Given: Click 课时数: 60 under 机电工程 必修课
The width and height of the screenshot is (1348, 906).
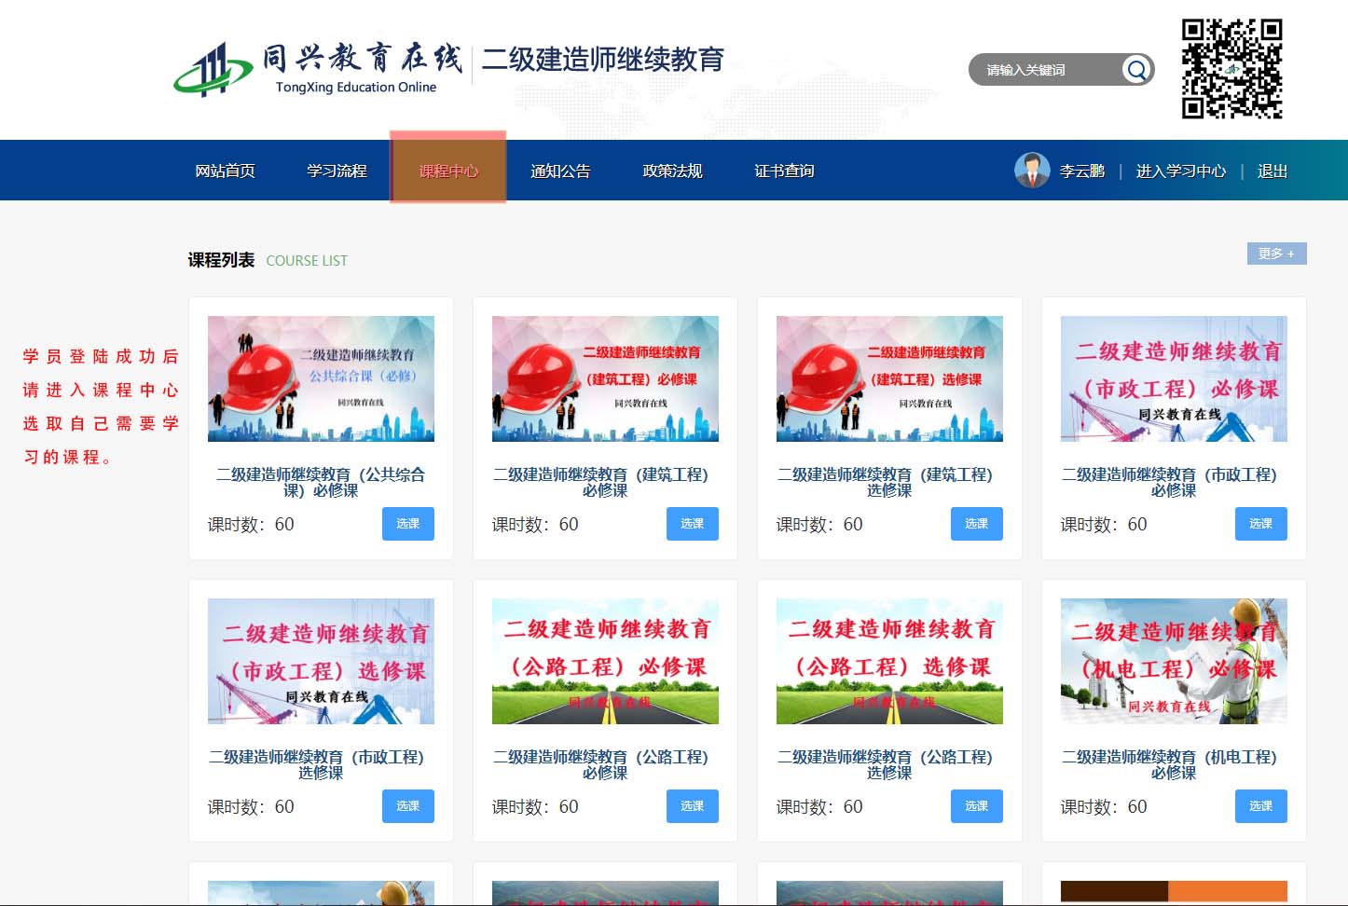Looking at the screenshot, I should [x=1104, y=807].
